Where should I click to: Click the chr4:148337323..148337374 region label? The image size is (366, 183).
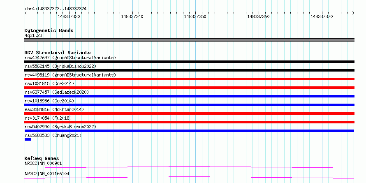coord(56,9)
